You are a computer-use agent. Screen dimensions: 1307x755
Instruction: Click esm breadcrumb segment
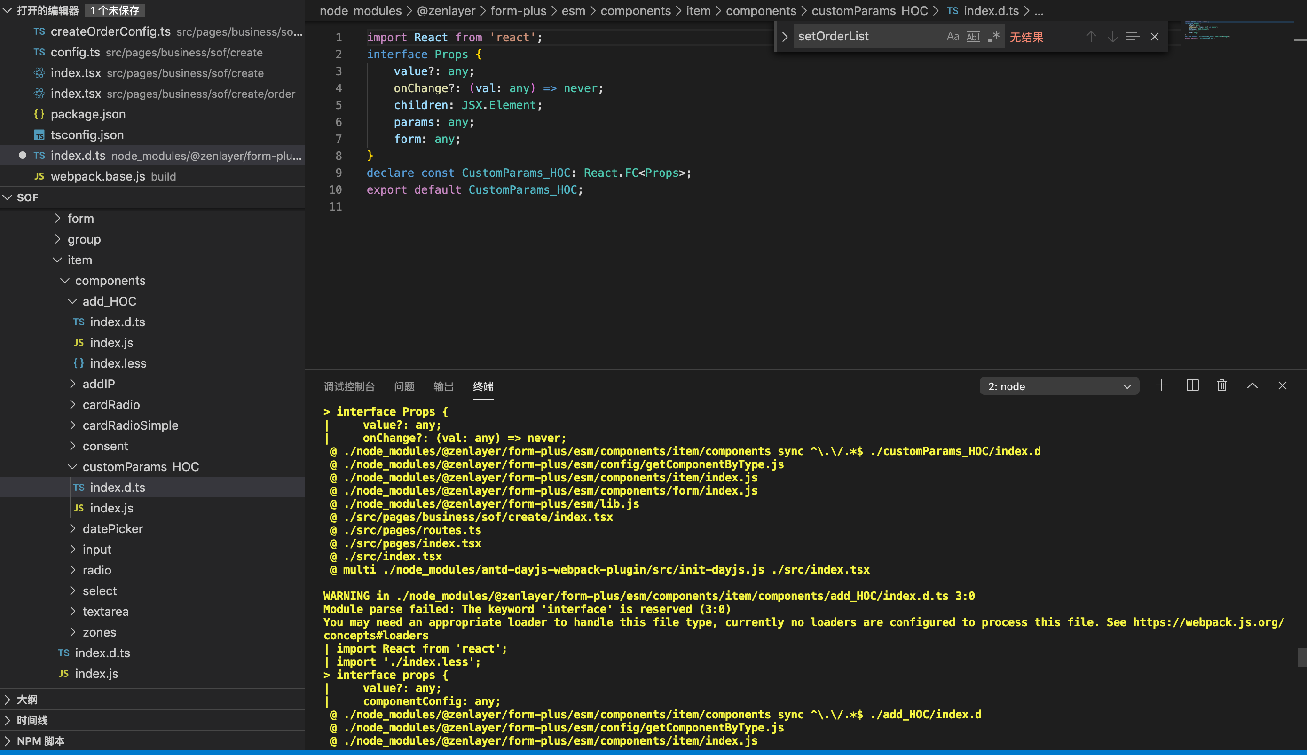point(574,10)
